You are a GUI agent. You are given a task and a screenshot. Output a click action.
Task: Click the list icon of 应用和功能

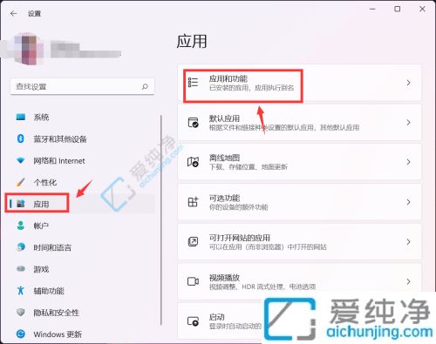coord(193,83)
